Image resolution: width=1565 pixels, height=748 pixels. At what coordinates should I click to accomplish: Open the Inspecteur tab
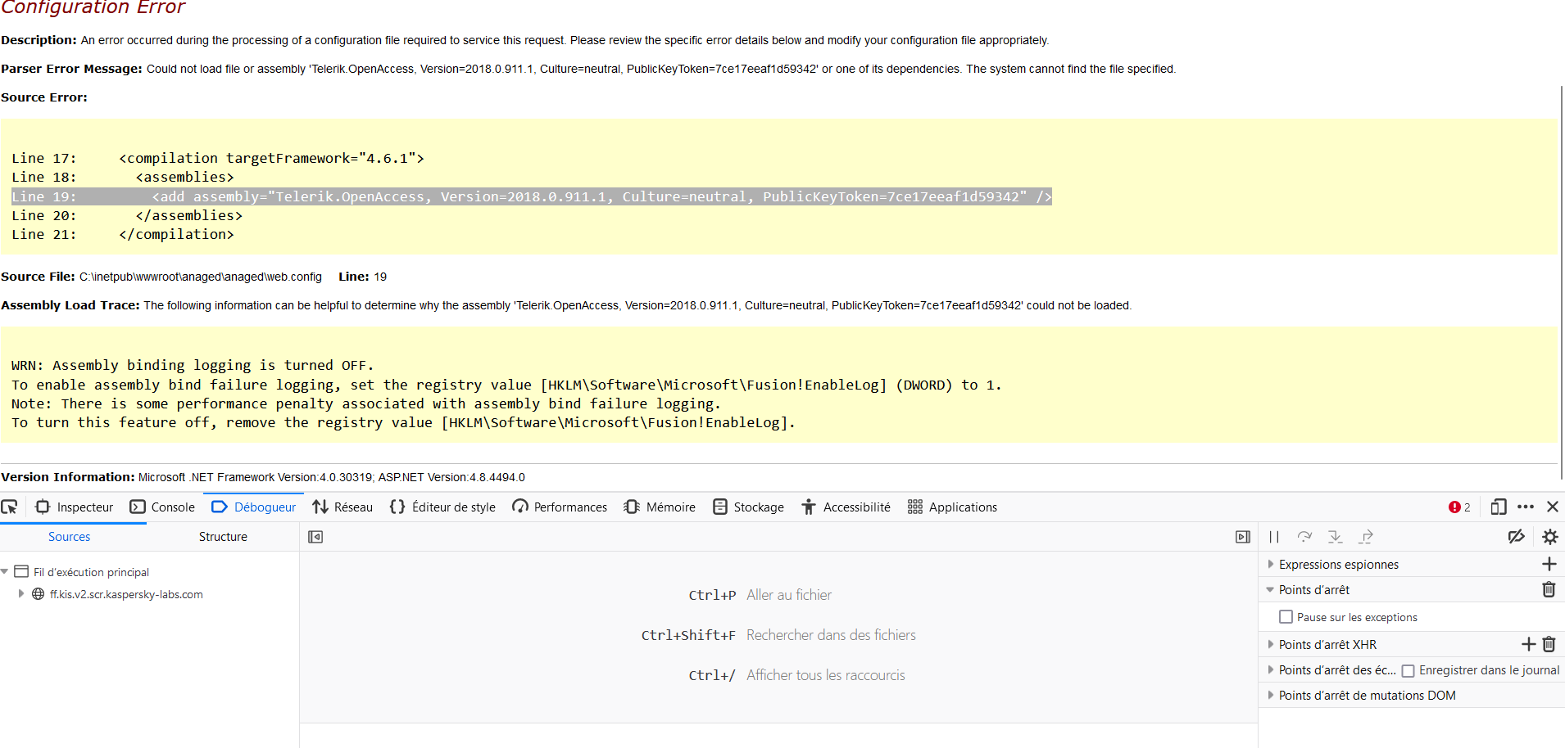[x=75, y=507]
